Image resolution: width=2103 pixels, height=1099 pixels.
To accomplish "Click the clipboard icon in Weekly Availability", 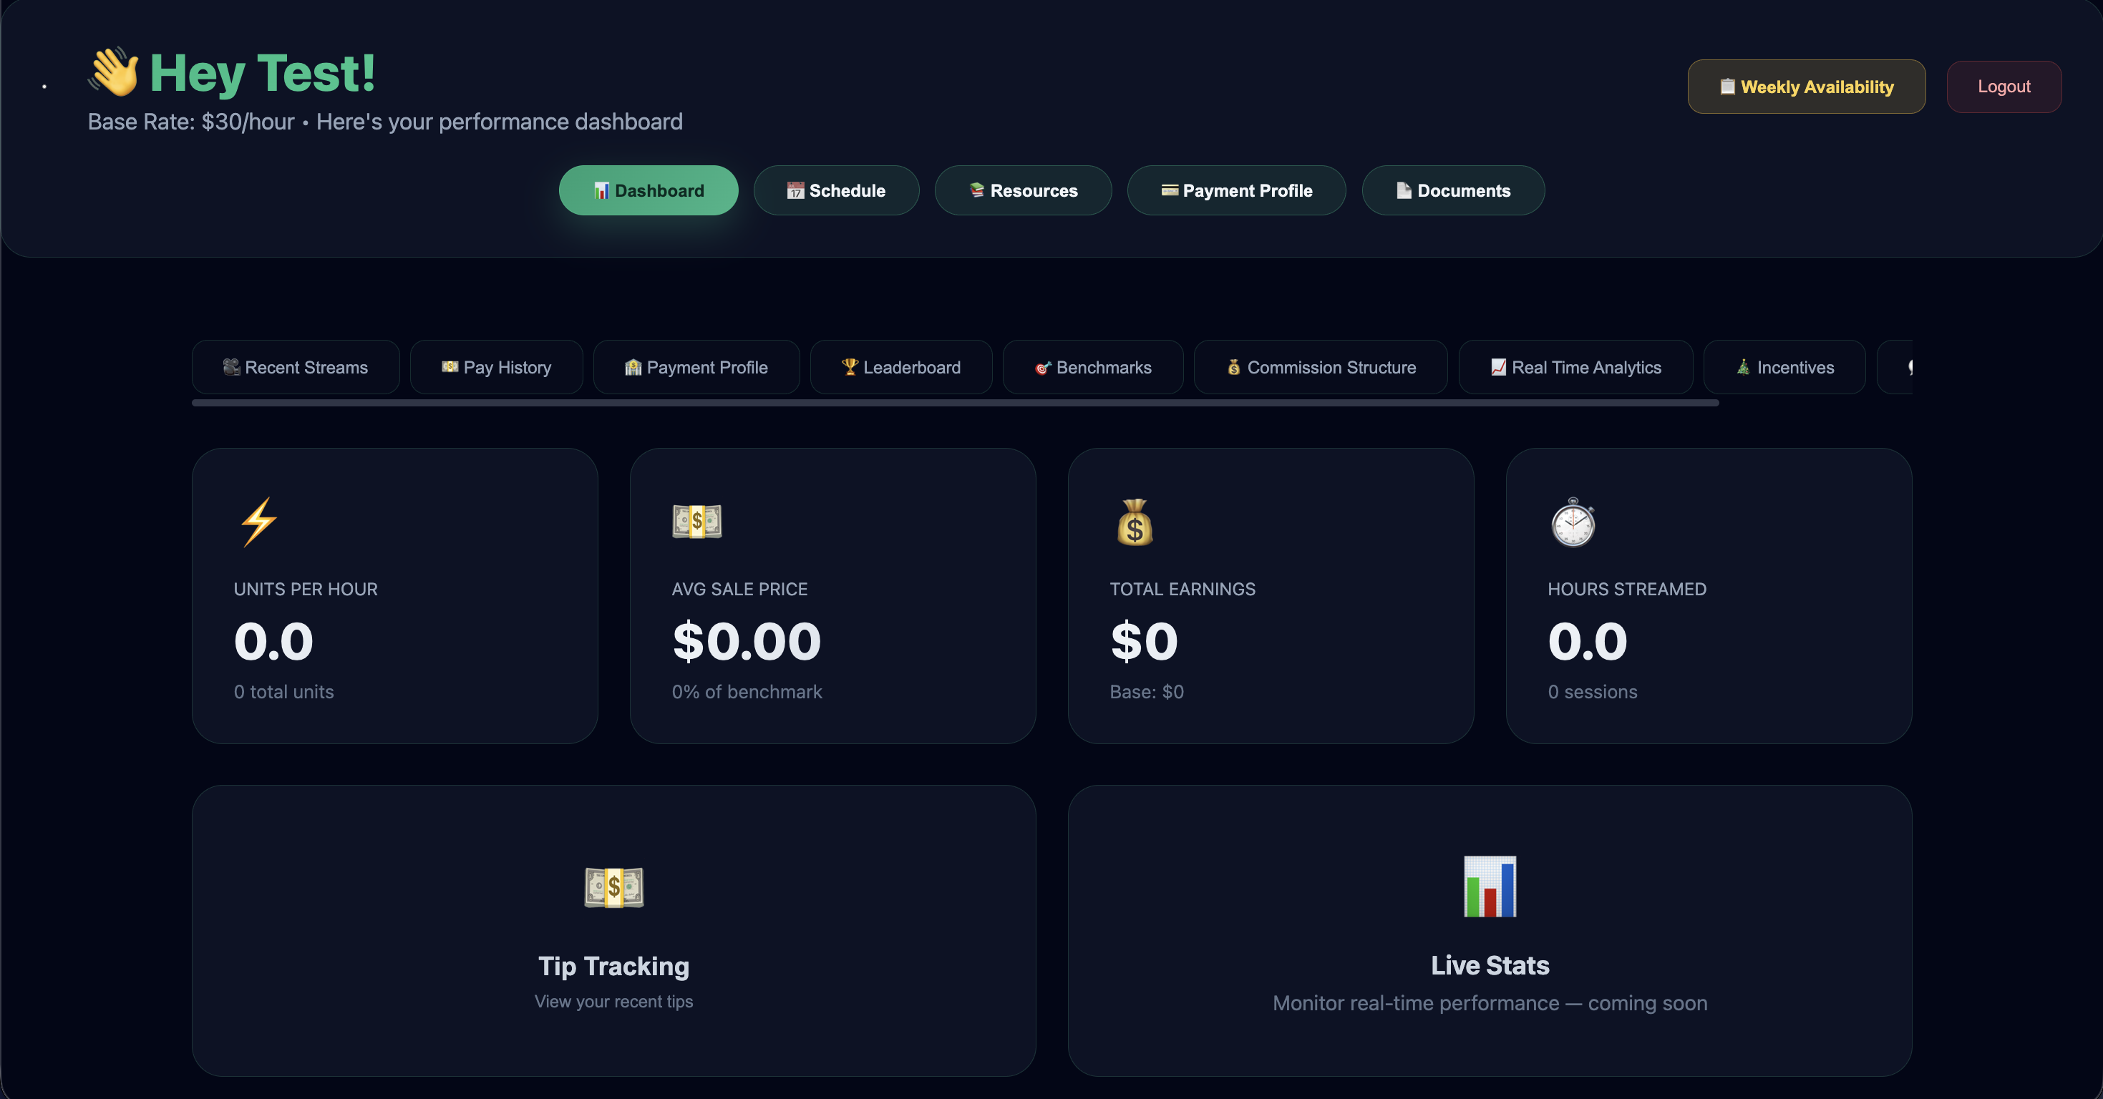I will 1726,86.
